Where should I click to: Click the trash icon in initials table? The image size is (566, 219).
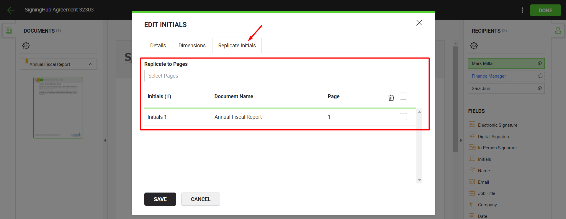(x=391, y=98)
